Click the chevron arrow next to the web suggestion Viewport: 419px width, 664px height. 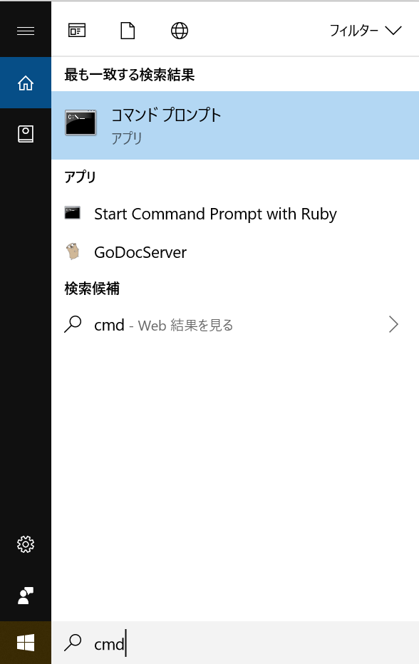click(x=393, y=324)
